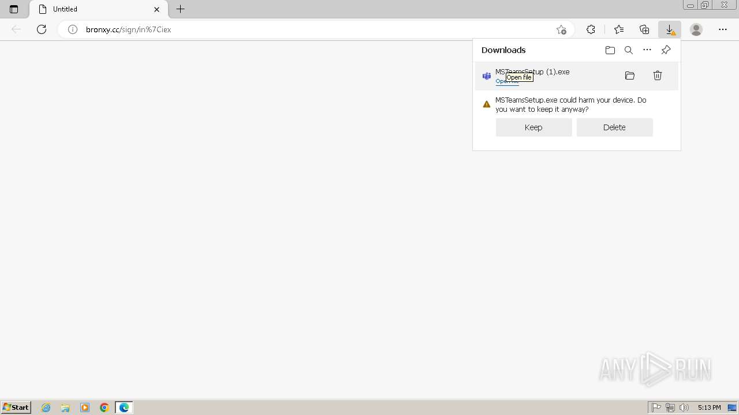Viewport: 739px width, 415px height.
Task: Click the Teams file icon in downloads
Action: point(487,76)
